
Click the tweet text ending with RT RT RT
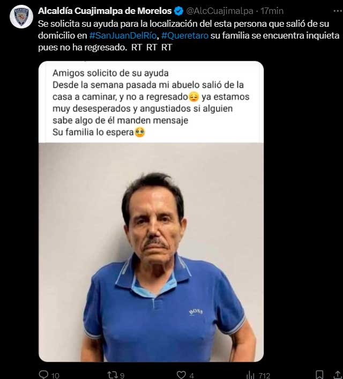[189, 35]
